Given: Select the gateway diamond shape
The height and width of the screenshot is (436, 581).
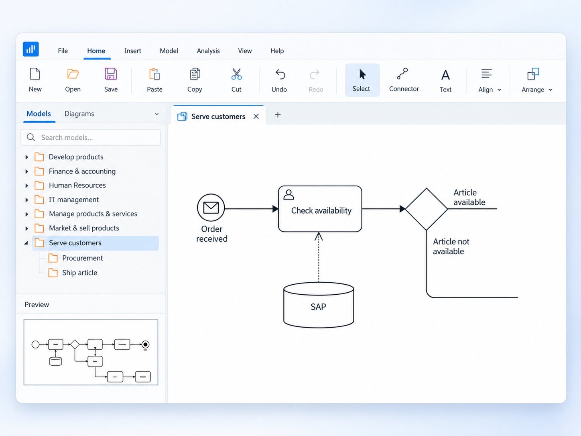Looking at the screenshot, I should pos(426,209).
